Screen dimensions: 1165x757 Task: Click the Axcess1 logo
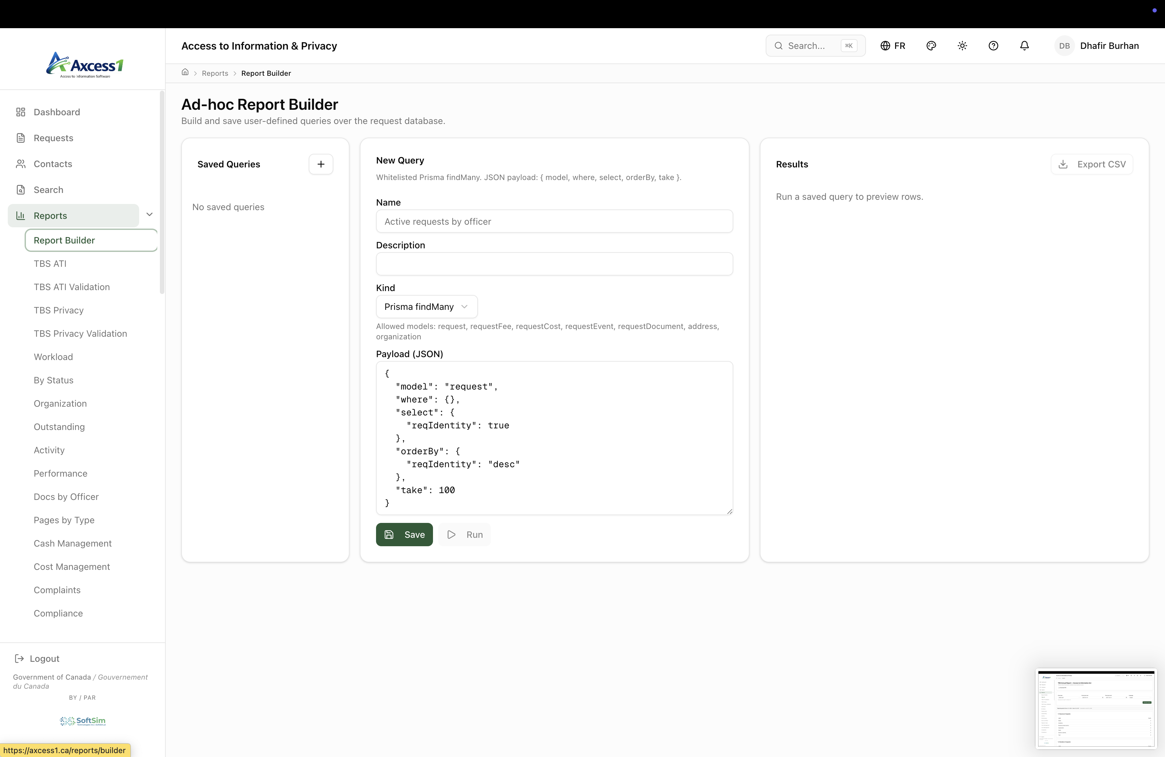pos(85,65)
